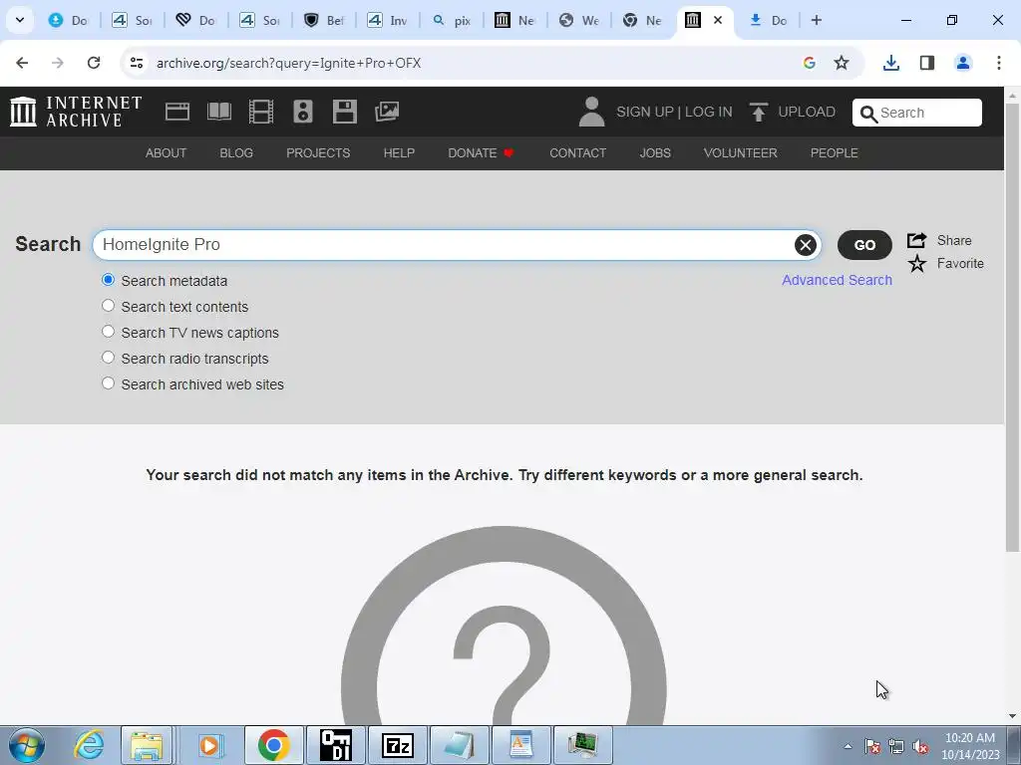Viewport: 1021px width, 765px height.
Task: Open 7-Zip from the taskbar
Action: (398, 745)
